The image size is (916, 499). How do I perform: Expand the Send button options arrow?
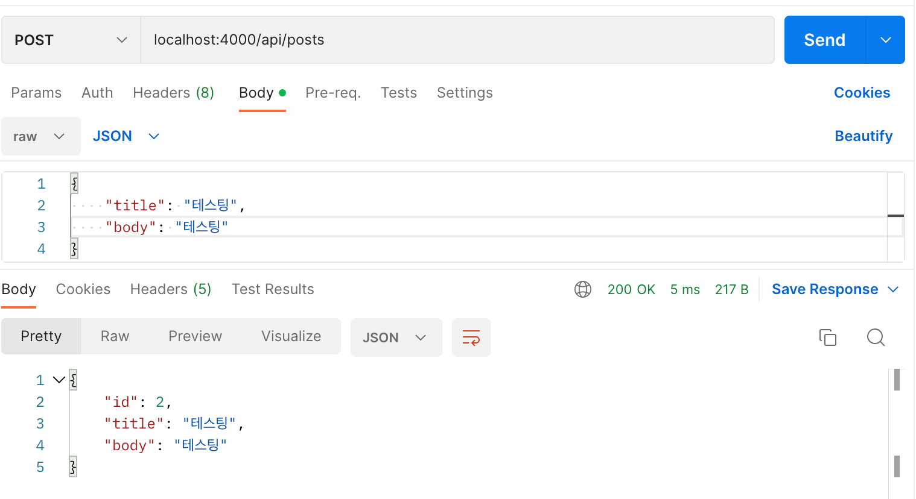(x=886, y=40)
